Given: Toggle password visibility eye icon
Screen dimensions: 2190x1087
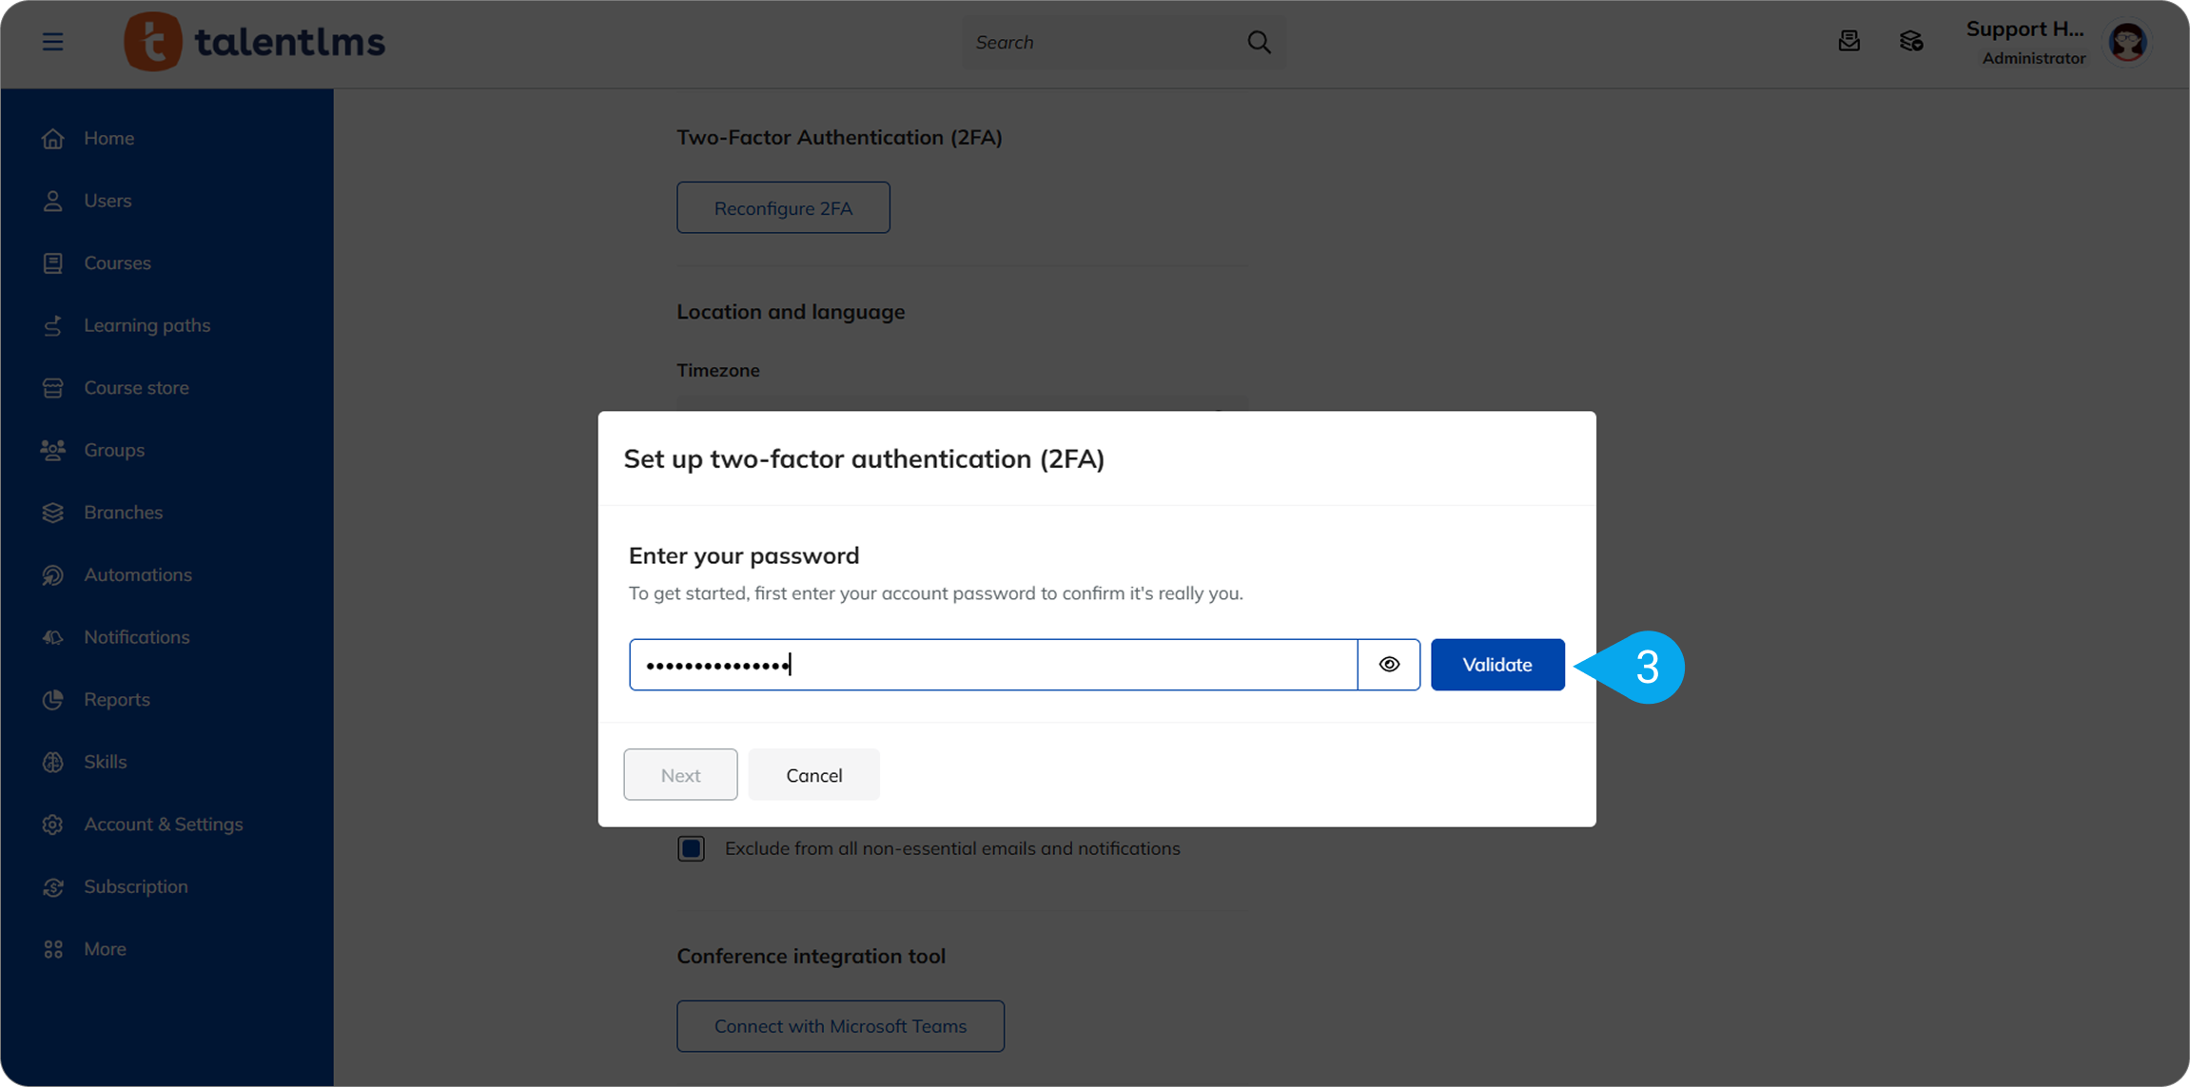Looking at the screenshot, I should (1389, 665).
